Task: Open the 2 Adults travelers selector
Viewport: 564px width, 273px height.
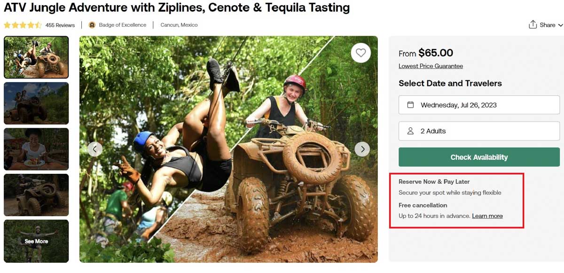Action: pos(479,131)
